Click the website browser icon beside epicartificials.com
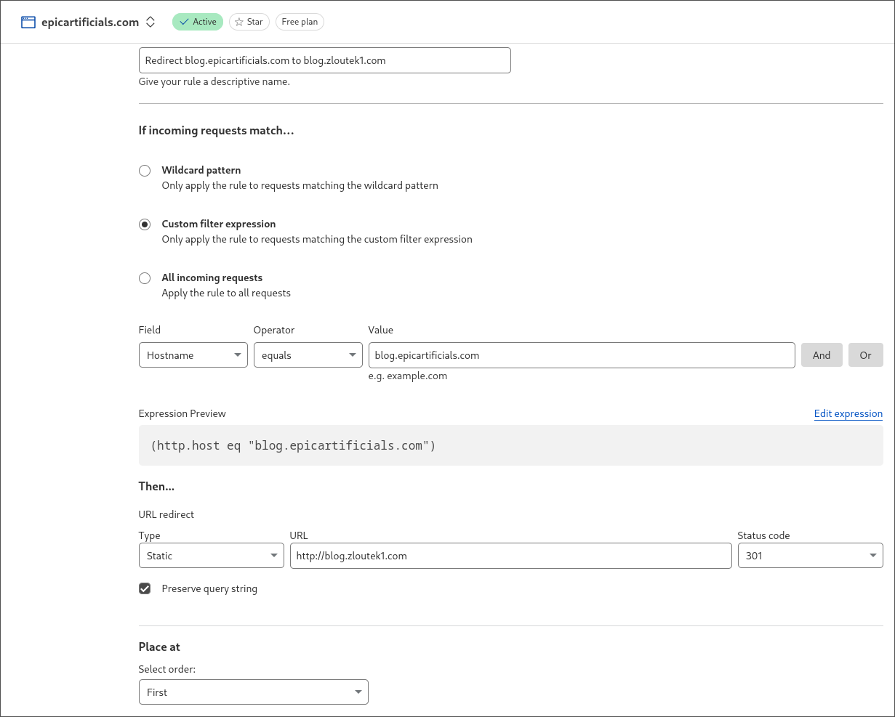Viewport: 895px width, 717px height. pyautogui.click(x=28, y=22)
